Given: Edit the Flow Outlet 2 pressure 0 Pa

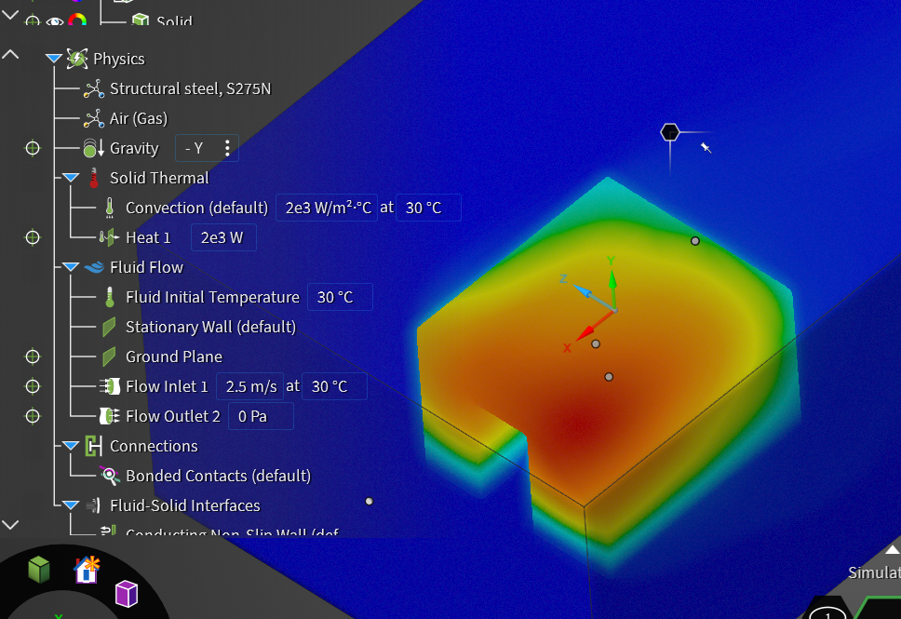Looking at the screenshot, I should tap(261, 416).
